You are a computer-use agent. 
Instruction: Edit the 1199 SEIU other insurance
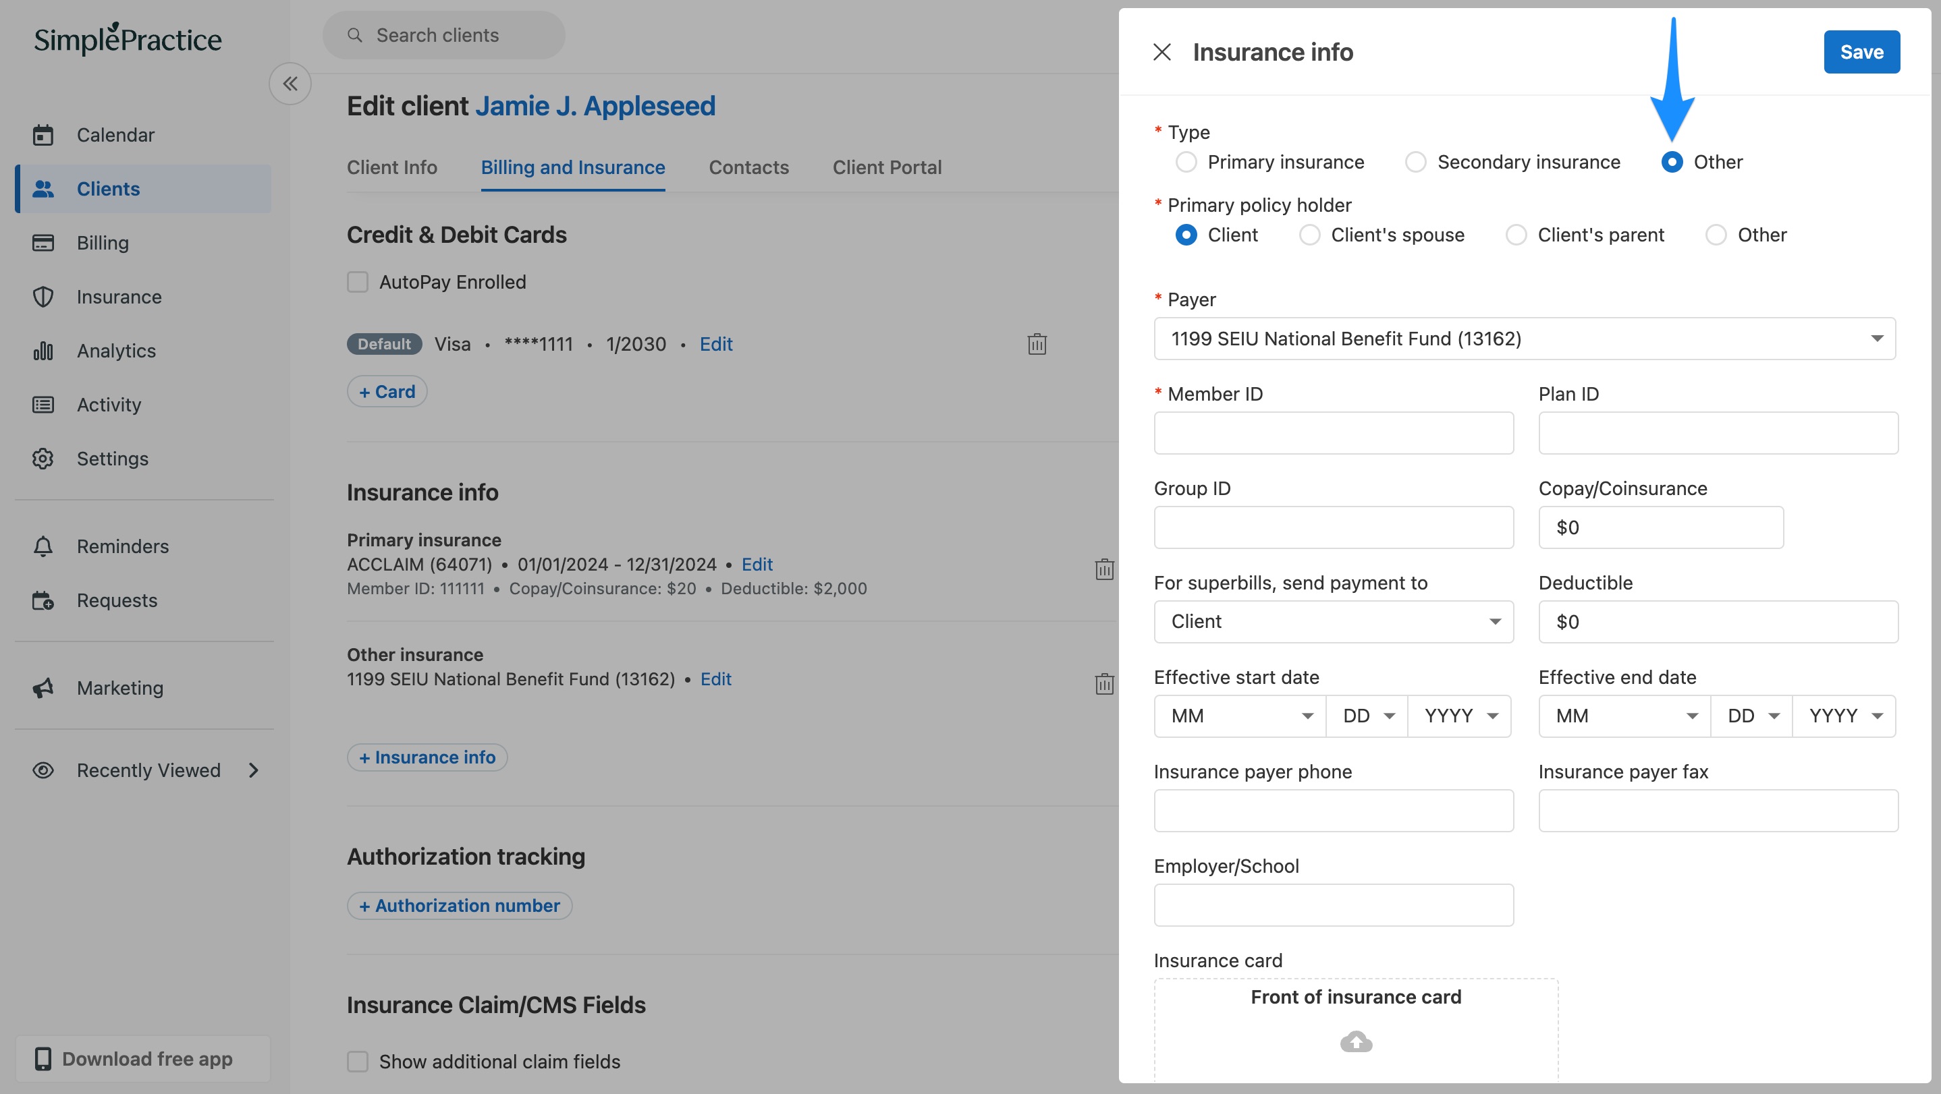[x=716, y=679]
